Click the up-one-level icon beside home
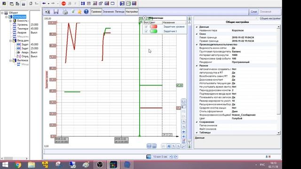The width and height of the screenshot is (301, 169). point(37,3)
